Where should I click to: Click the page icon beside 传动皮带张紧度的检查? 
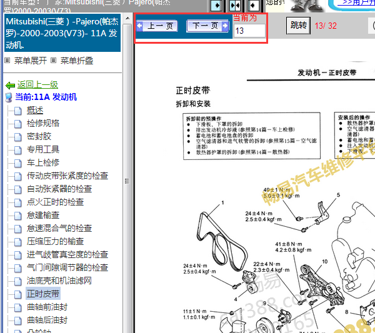click(x=17, y=176)
